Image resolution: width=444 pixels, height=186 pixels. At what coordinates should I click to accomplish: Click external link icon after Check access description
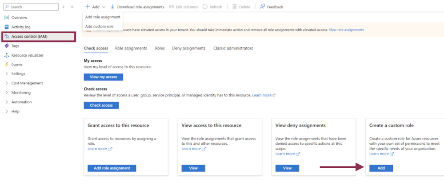pos(274,95)
